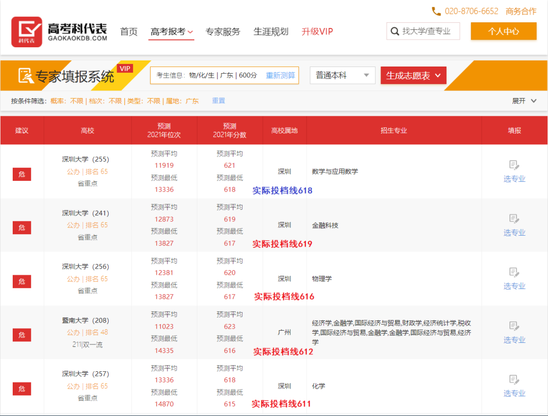Go to 首页 in the navigation
Viewport: 548px width, 416px height.
(128, 32)
